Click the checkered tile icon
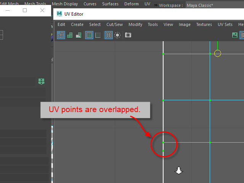The height and width of the screenshot is (183, 244). pos(242,35)
